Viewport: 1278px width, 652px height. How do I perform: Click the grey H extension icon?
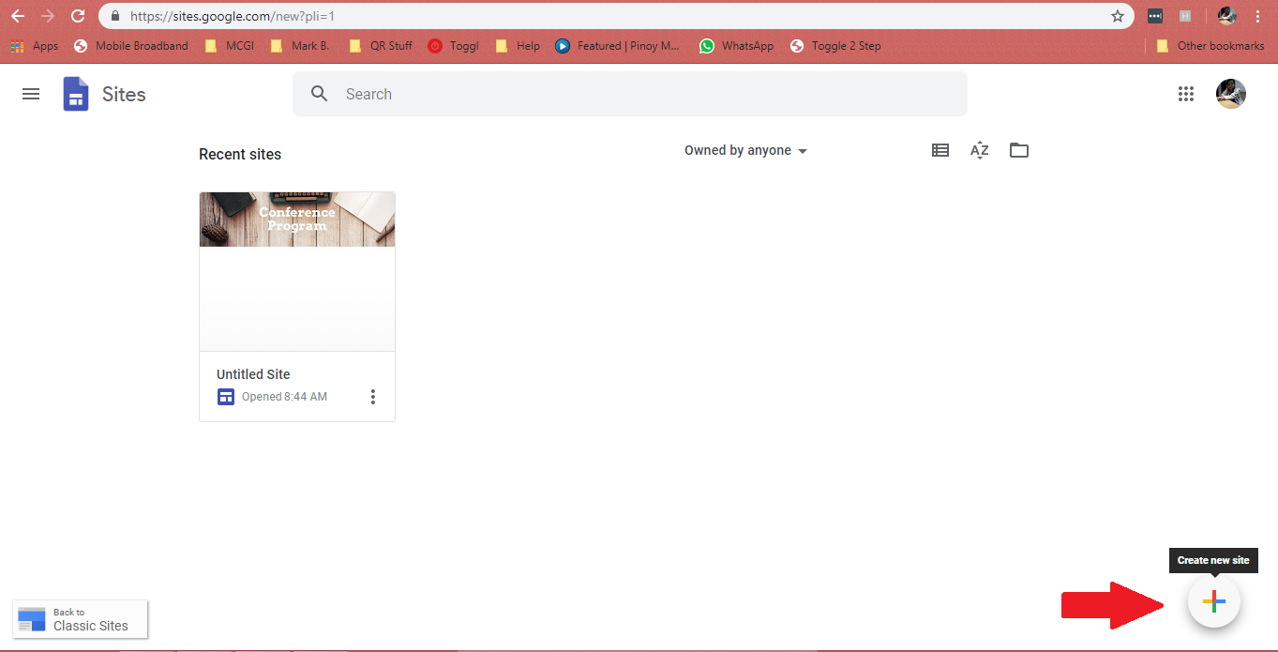(1185, 16)
